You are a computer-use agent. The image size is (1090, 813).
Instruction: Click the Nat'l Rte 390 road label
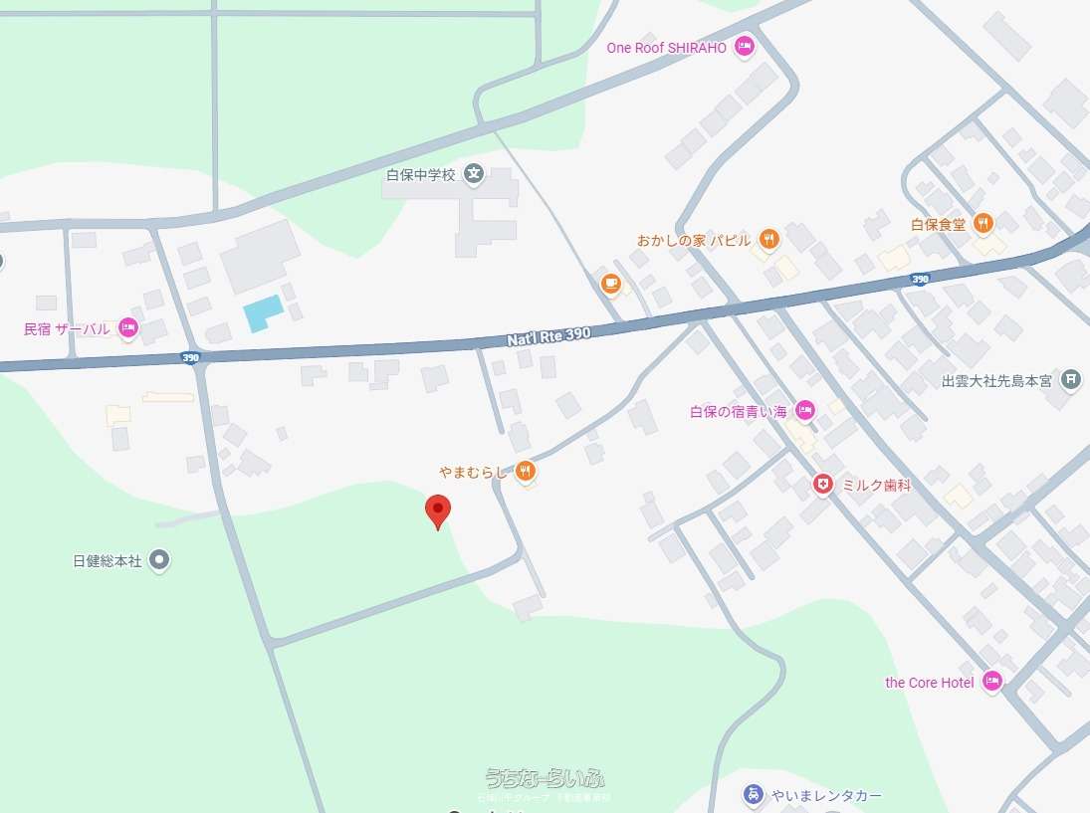pos(548,336)
